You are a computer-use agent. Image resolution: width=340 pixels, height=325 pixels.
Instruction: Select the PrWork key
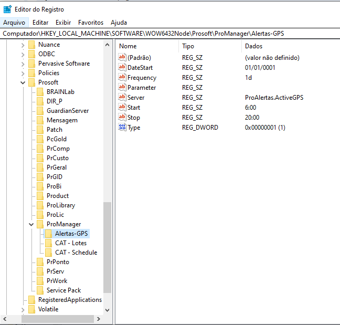pyautogui.click(x=57, y=281)
